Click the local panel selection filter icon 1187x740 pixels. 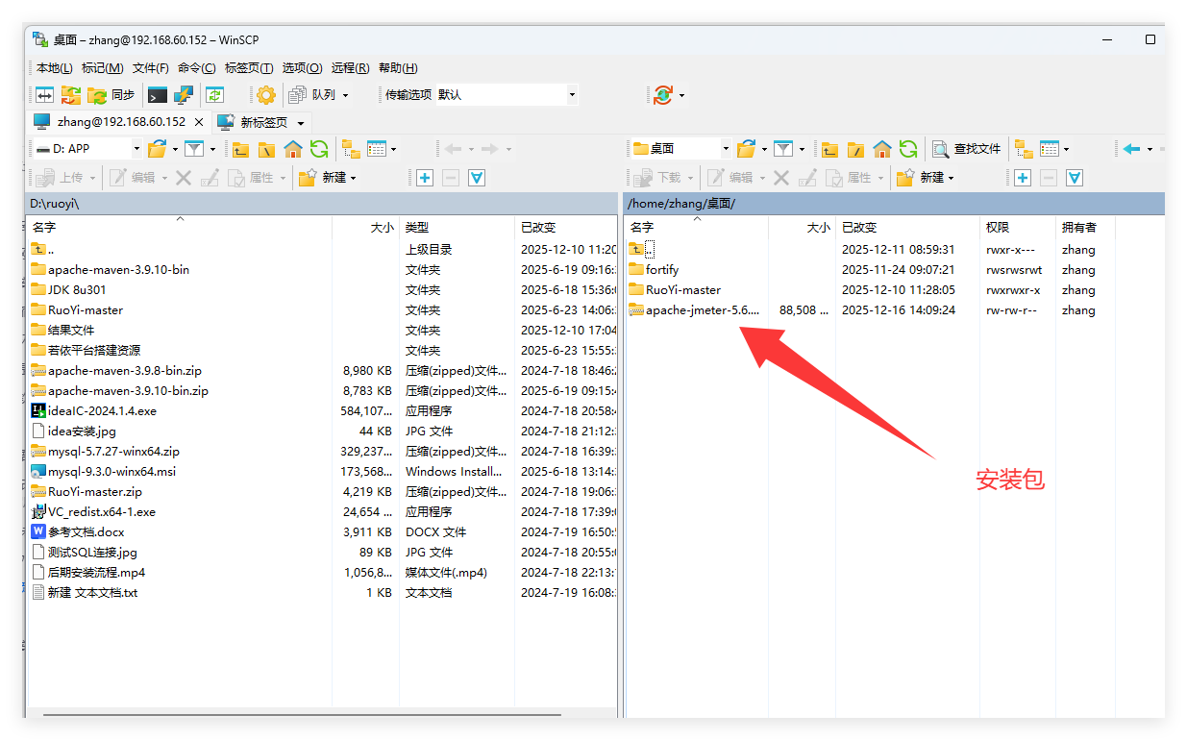click(x=476, y=178)
